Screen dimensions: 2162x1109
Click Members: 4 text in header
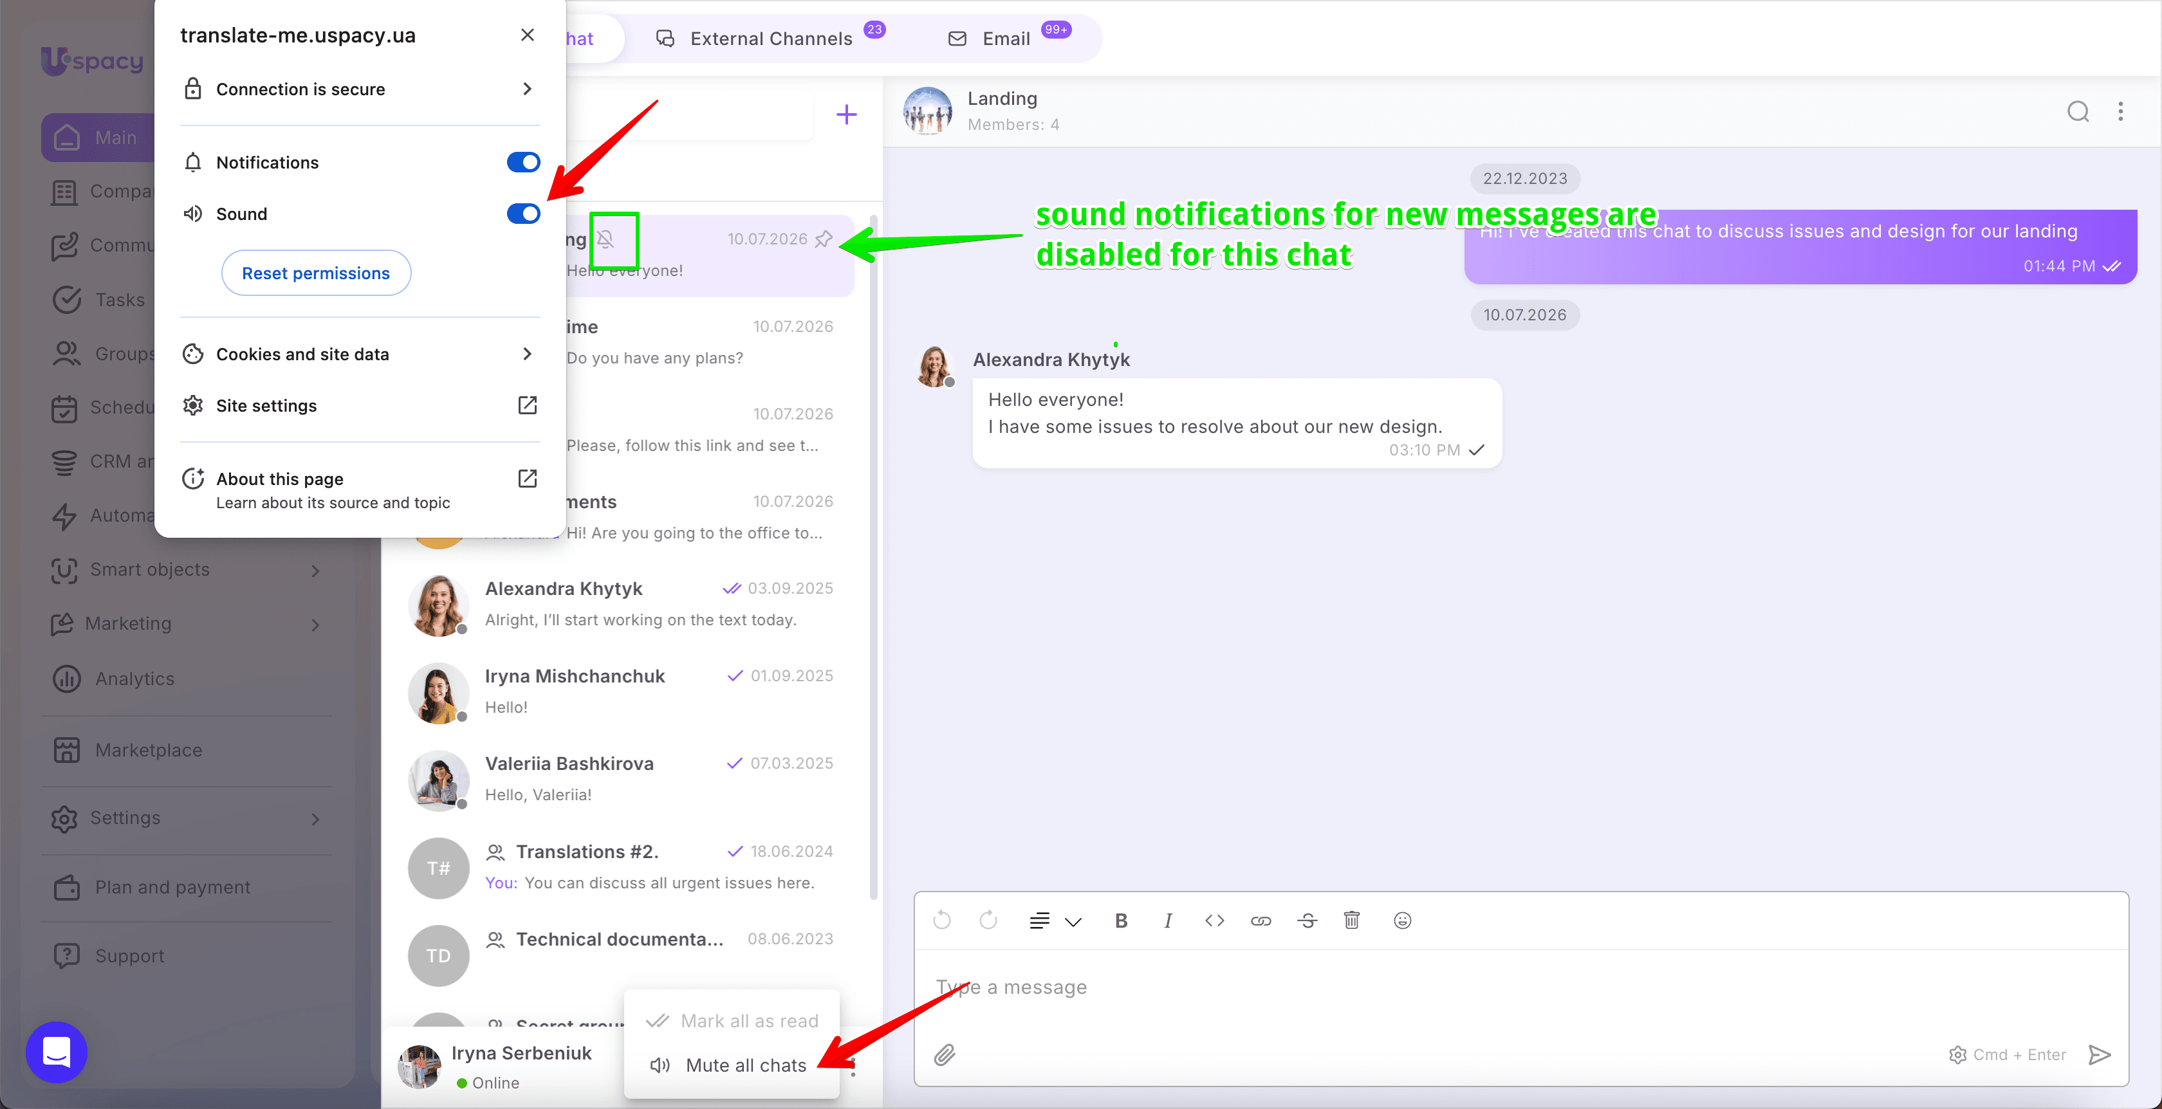(x=1013, y=124)
